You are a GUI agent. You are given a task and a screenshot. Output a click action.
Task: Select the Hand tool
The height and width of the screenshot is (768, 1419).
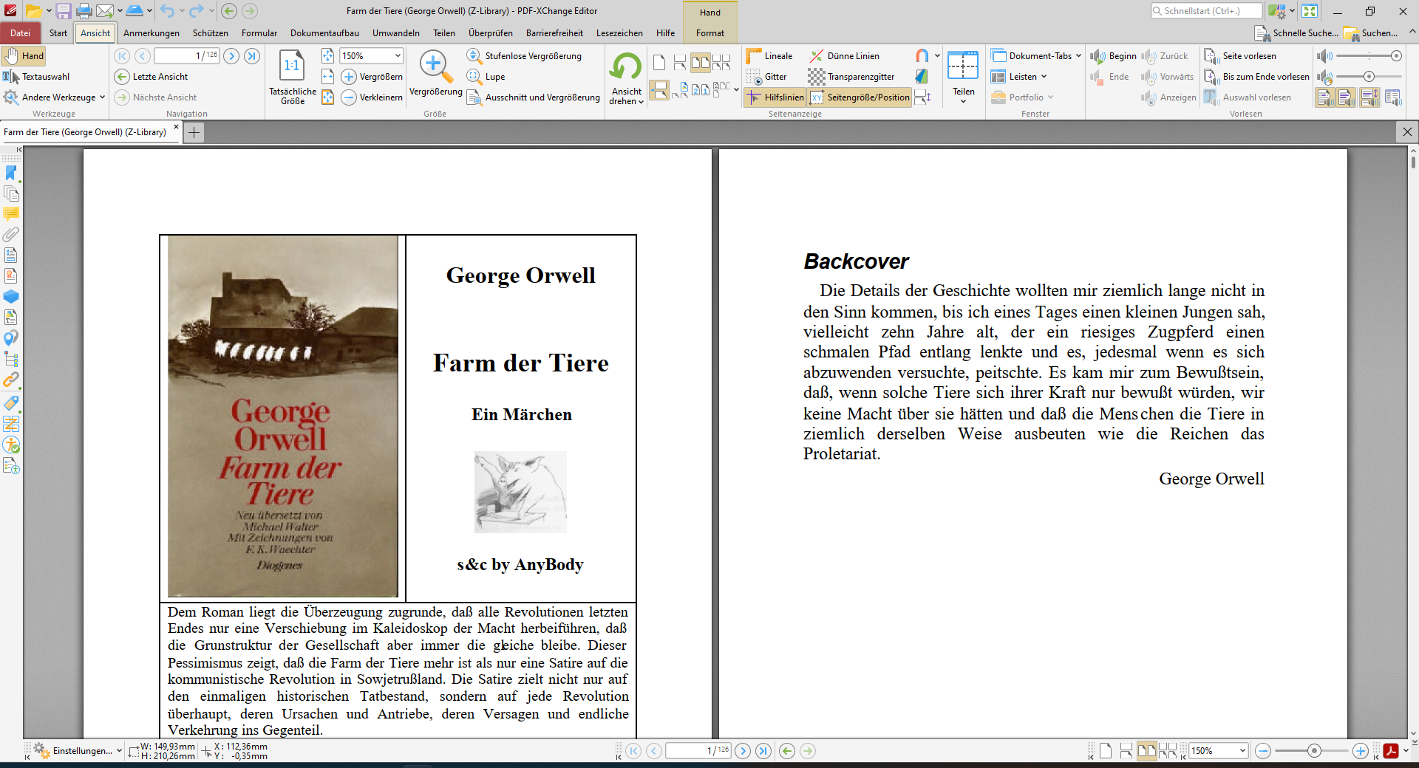[x=24, y=56]
